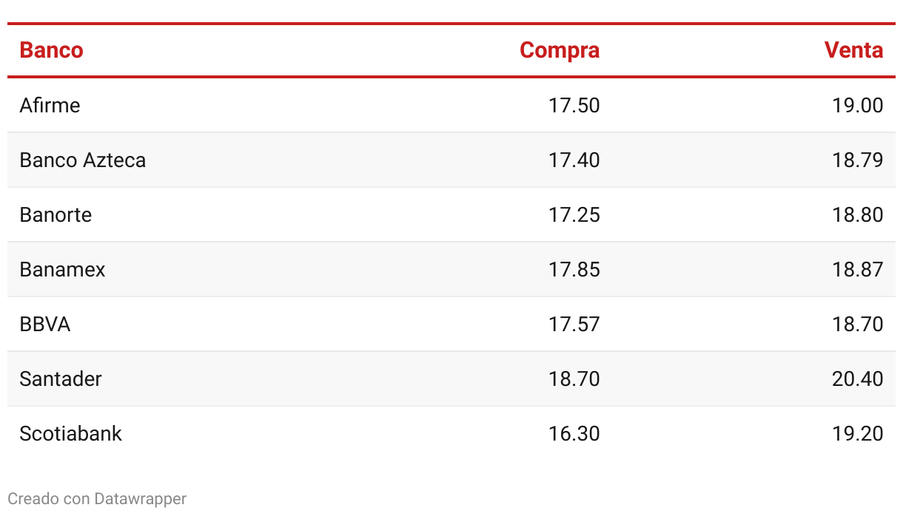Select the Santader row name
The width and height of the screenshot is (903, 516).
[61, 378]
